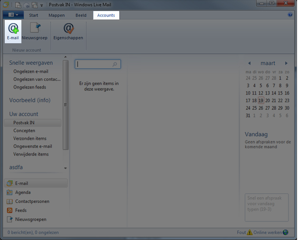Image resolution: width=298 pixels, height=240 pixels.
Task: Collapse the Snelle weergaven section
Action: 31,63
